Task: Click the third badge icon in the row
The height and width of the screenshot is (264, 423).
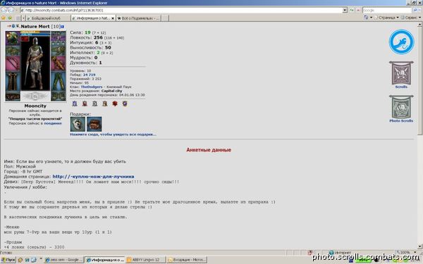Action: (x=94, y=103)
